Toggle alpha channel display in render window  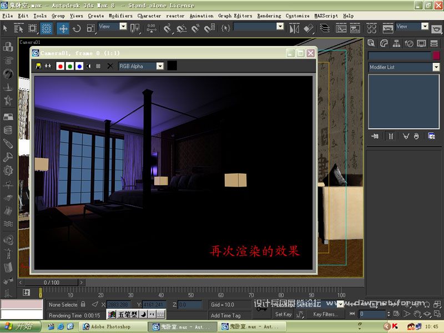tap(89, 66)
